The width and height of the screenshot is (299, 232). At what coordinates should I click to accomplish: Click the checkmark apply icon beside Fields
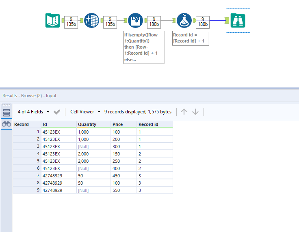pyautogui.click(x=57, y=112)
